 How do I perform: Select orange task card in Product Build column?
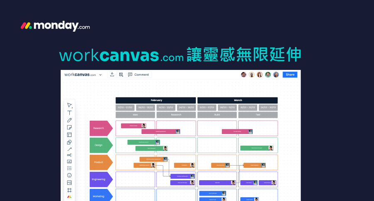(220, 165)
